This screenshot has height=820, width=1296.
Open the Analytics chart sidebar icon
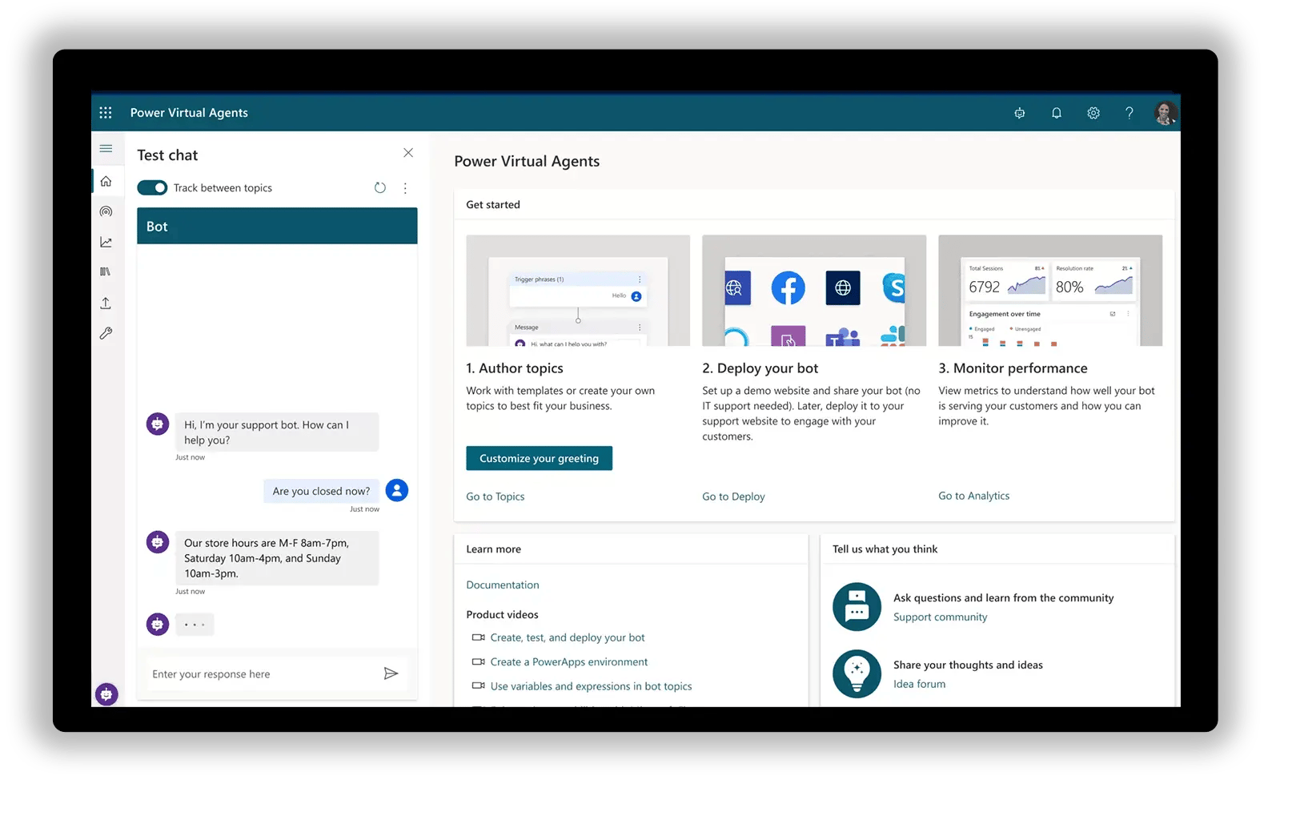(x=106, y=242)
